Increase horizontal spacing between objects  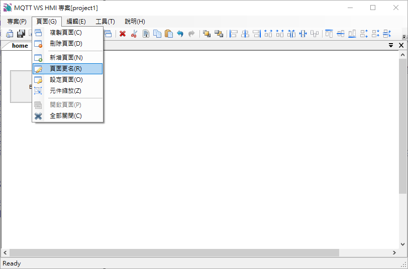268,34
